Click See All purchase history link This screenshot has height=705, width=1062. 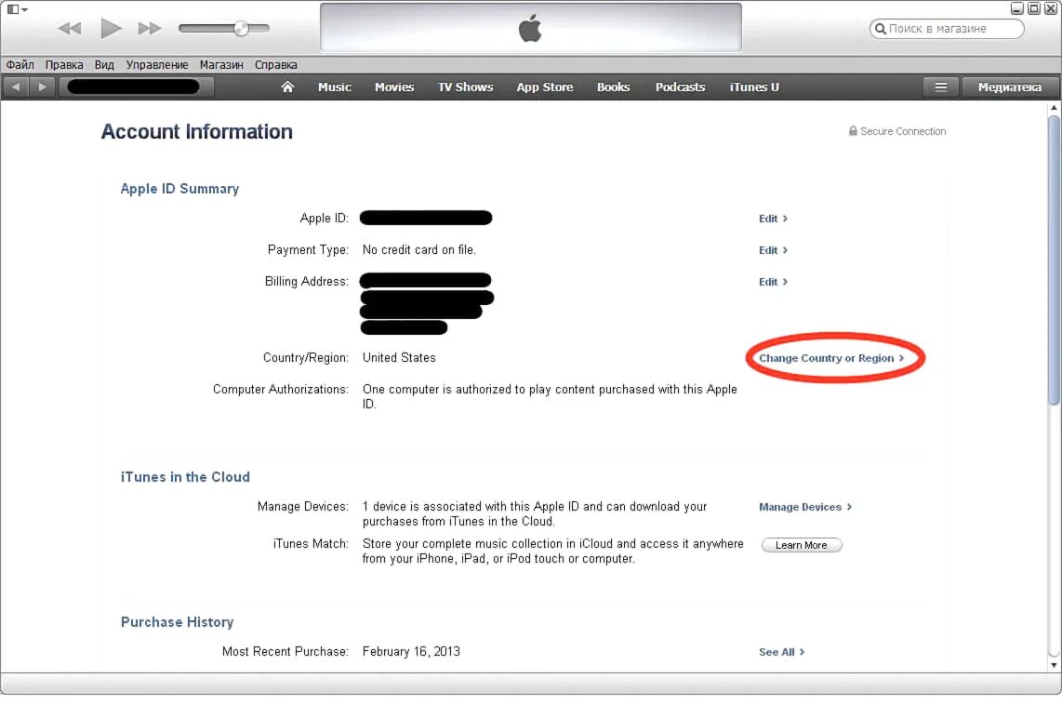click(781, 652)
